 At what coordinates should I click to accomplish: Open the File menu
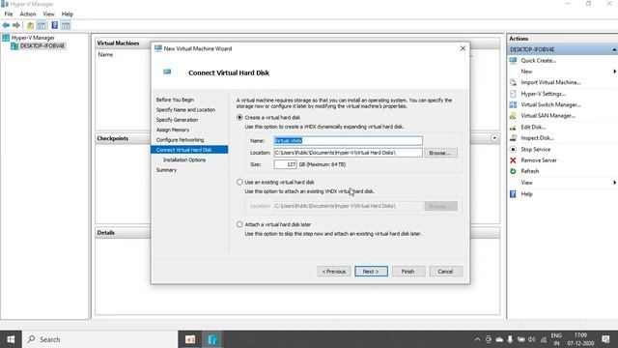(9, 14)
